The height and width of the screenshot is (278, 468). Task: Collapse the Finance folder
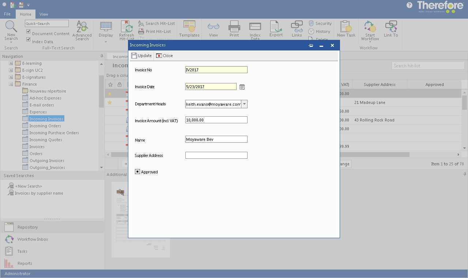pyautogui.click(x=11, y=84)
